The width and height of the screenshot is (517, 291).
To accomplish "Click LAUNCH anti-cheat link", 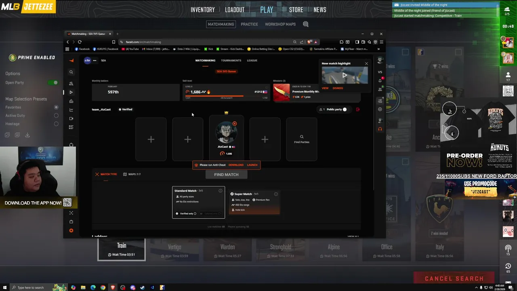I will (252, 165).
